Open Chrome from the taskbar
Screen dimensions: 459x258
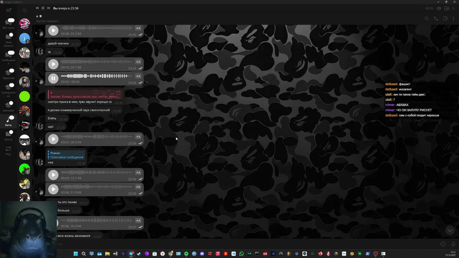(x=170, y=254)
